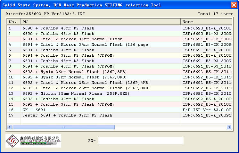This screenshot has width=239, height=153.
Task: Select 6692 + Micron 25nm Normal Flash row
Action: (76, 93)
